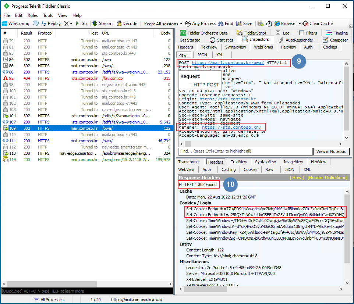Click QuickExec command box
The image size is (354, 304).
pyautogui.click(x=87, y=291)
